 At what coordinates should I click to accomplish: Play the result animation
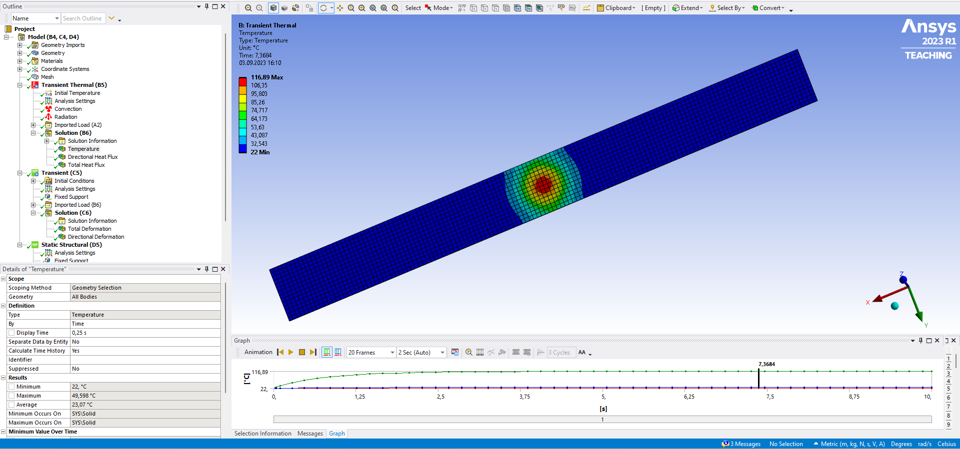290,353
